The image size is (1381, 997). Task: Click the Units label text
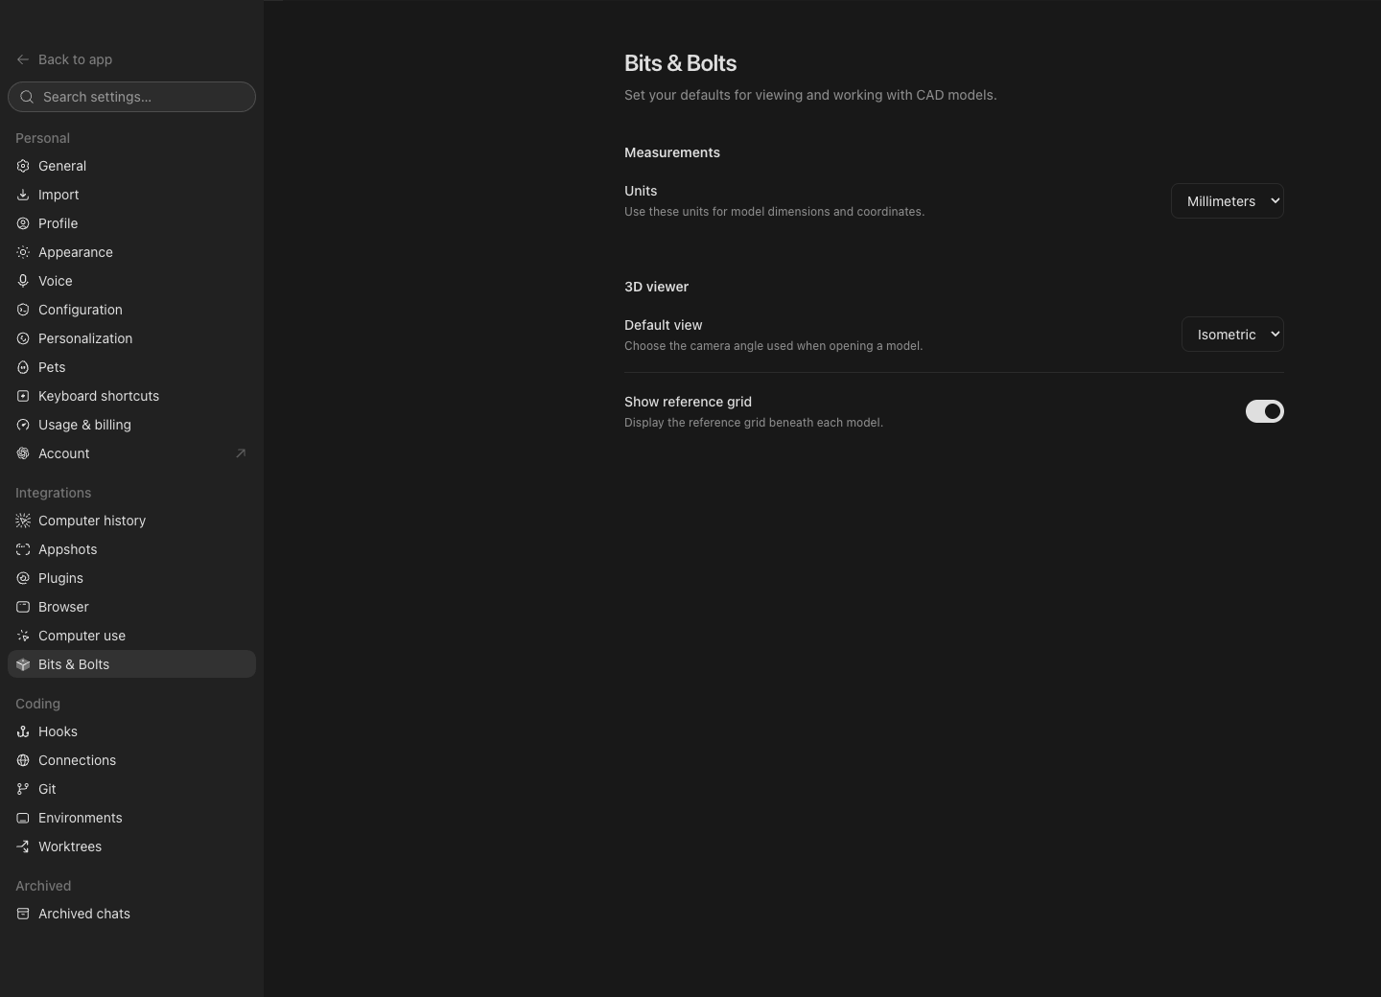click(x=641, y=191)
